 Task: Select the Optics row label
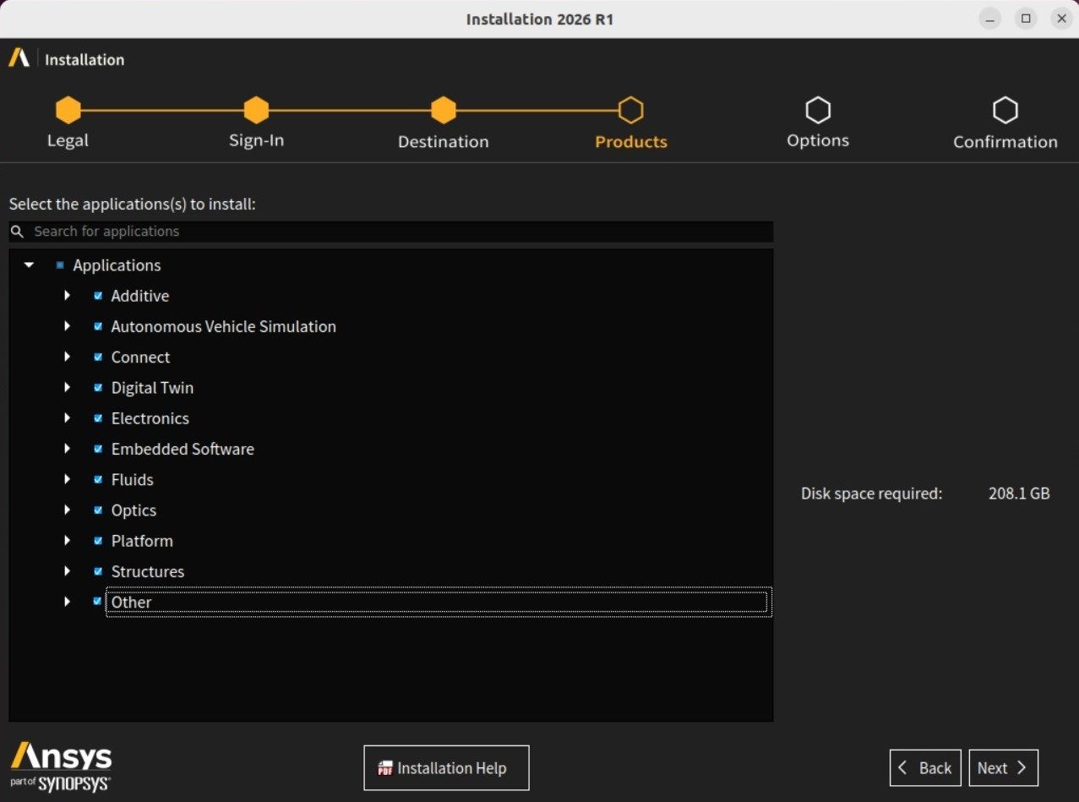pyautogui.click(x=134, y=510)
